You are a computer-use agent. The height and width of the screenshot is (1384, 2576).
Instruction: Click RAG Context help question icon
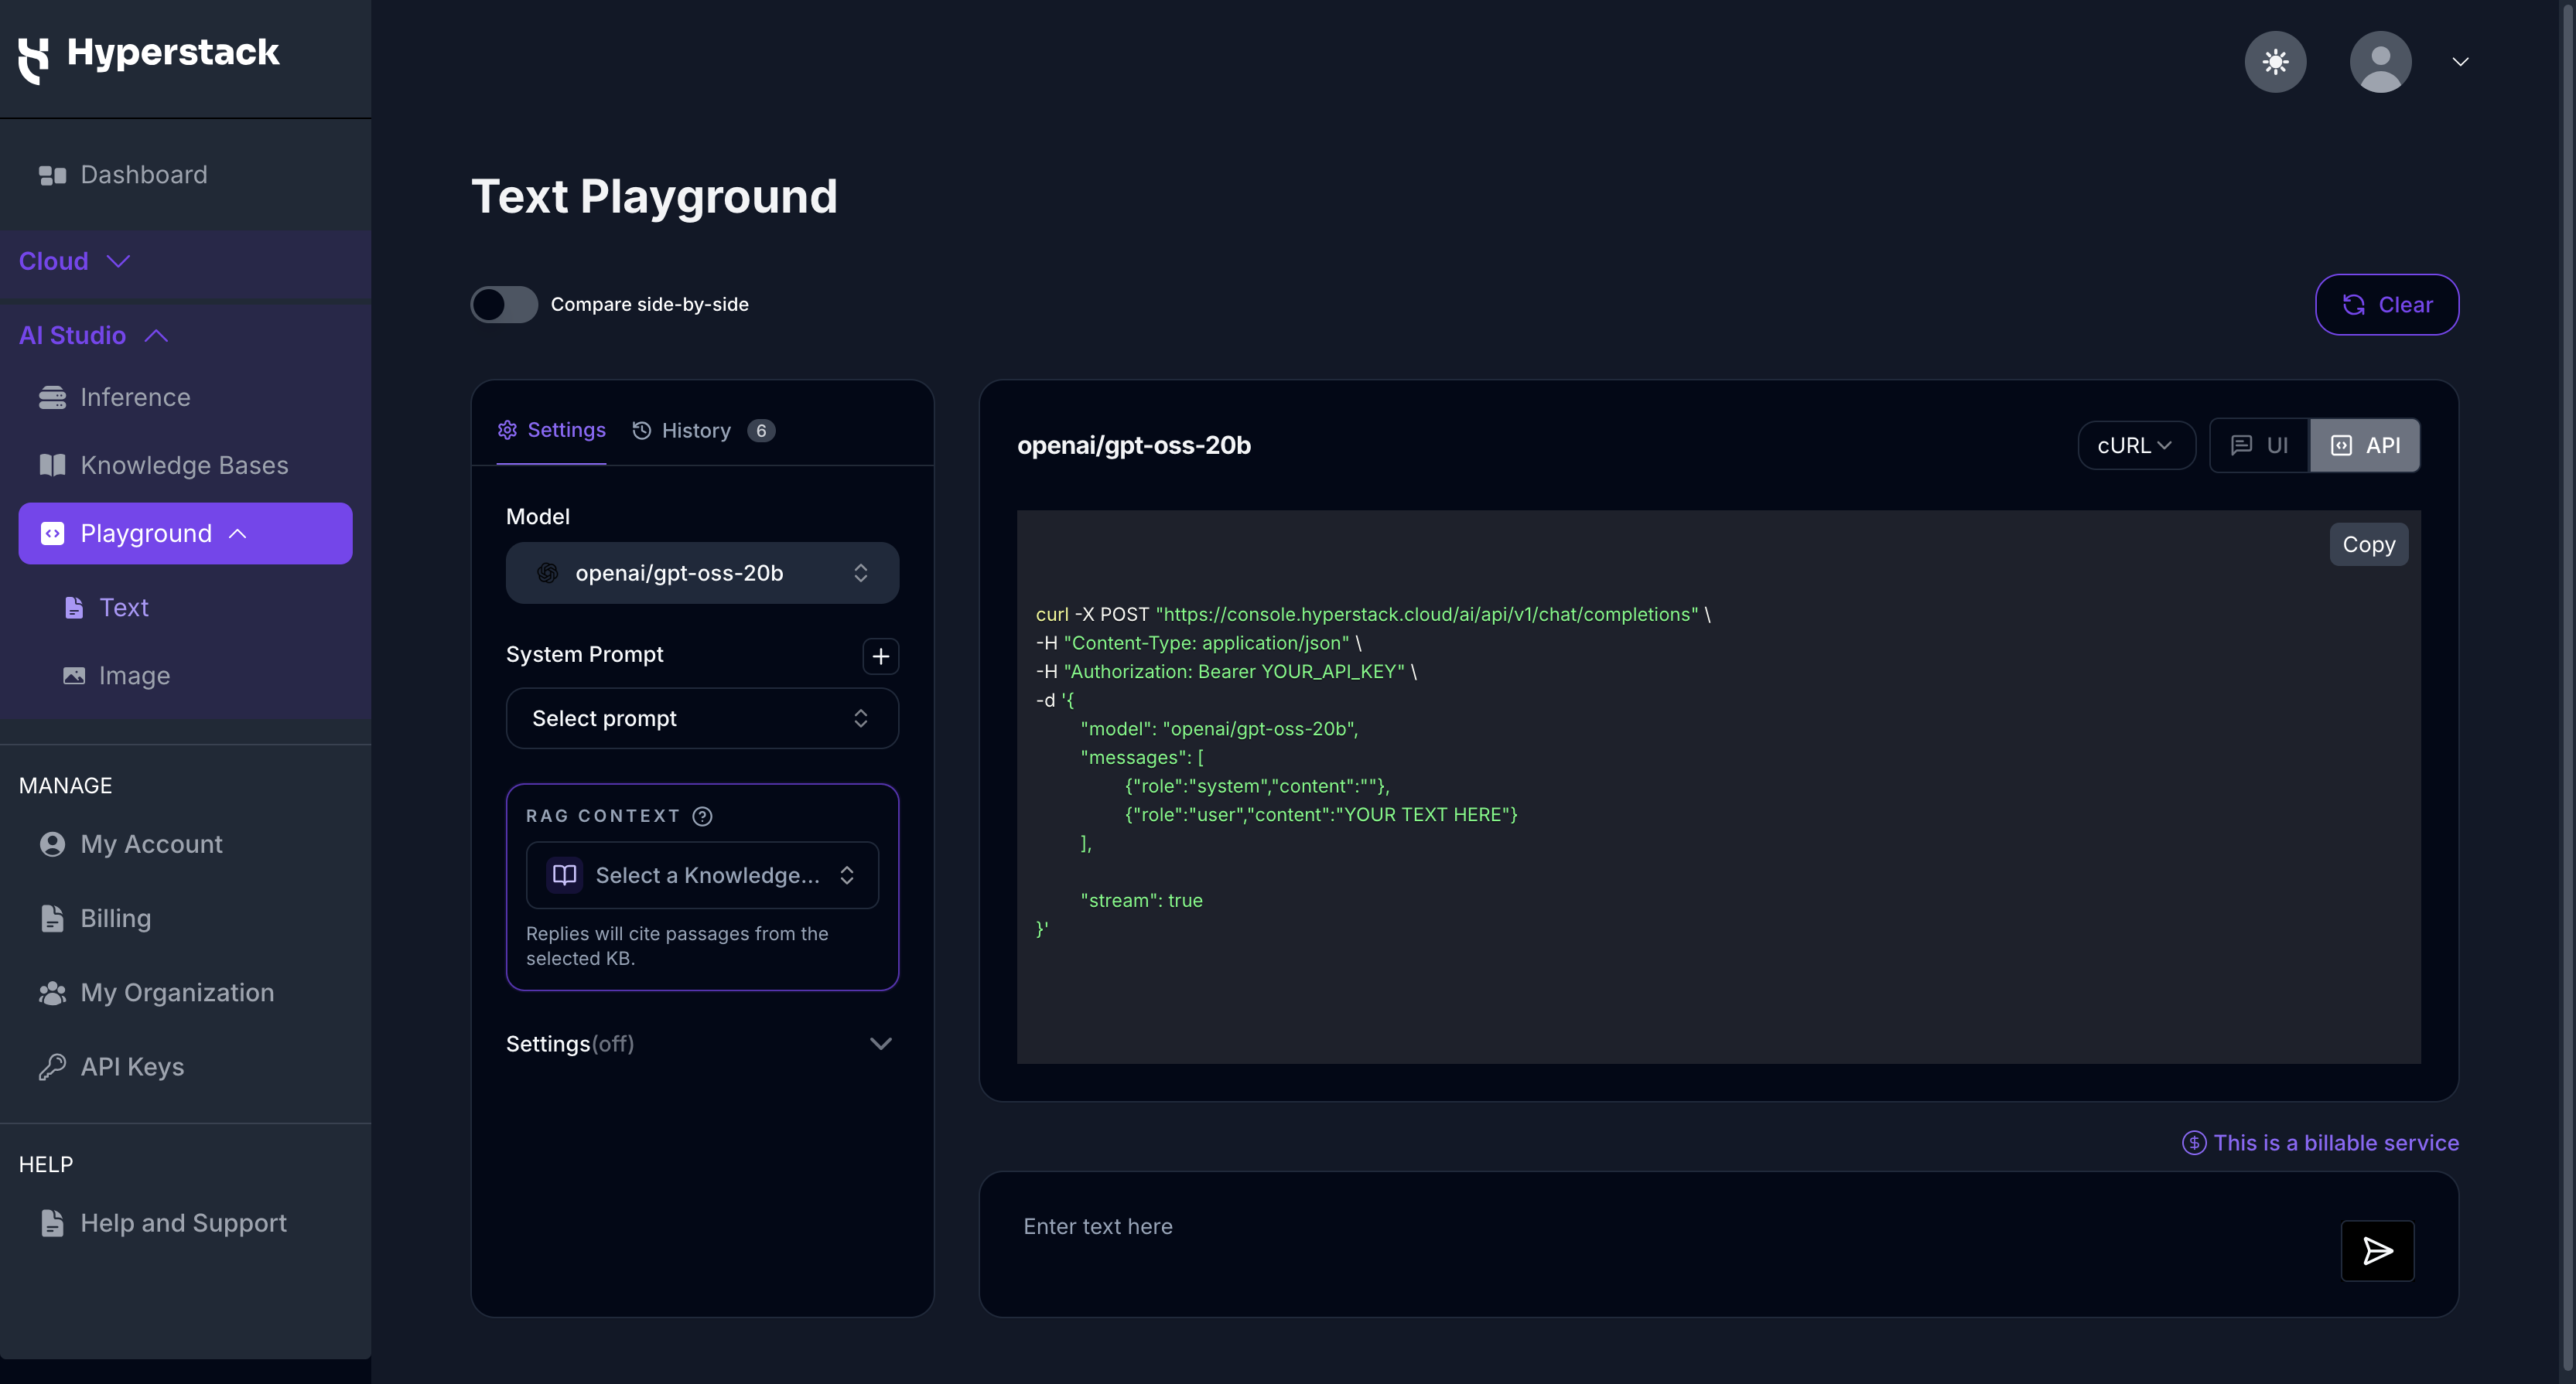703,816
